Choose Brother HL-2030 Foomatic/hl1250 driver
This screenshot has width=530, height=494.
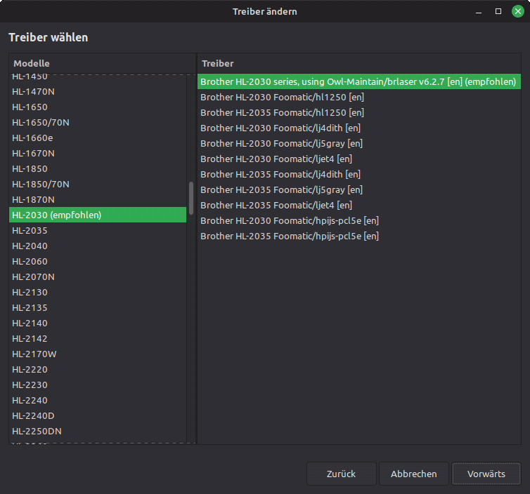[x=359, y=97]
